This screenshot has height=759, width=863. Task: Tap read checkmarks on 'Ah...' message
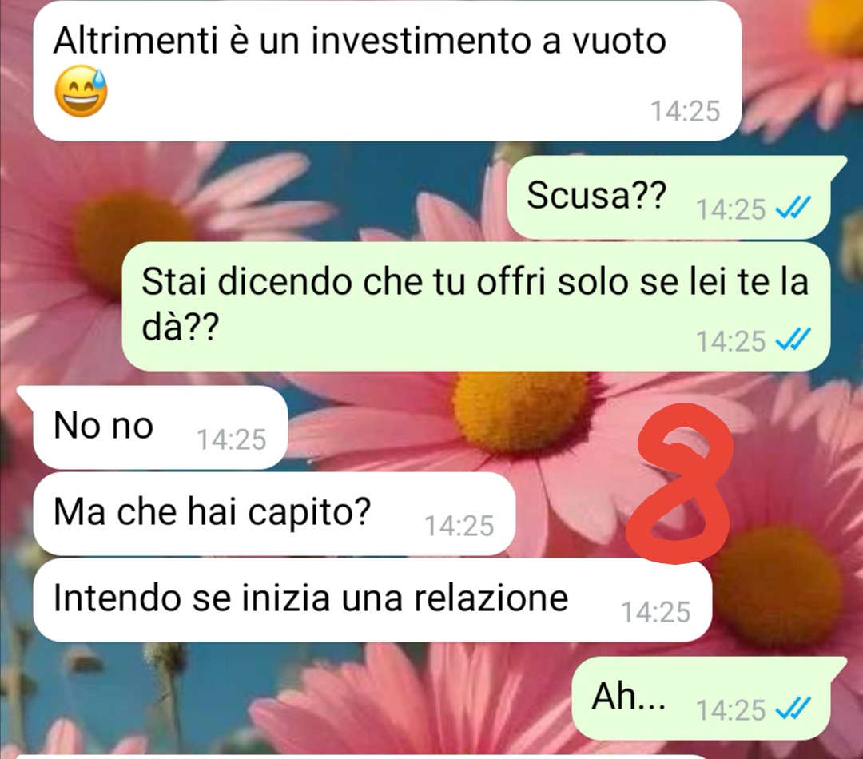click(793, 709)
